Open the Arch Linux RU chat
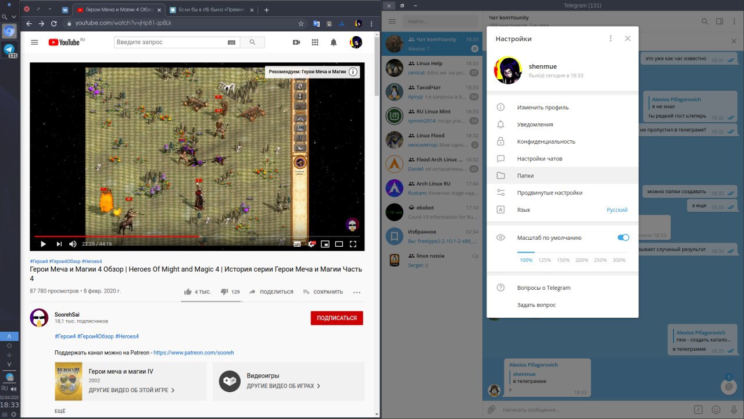Viewport: 744px width, 419px height. tap(432, 188)
